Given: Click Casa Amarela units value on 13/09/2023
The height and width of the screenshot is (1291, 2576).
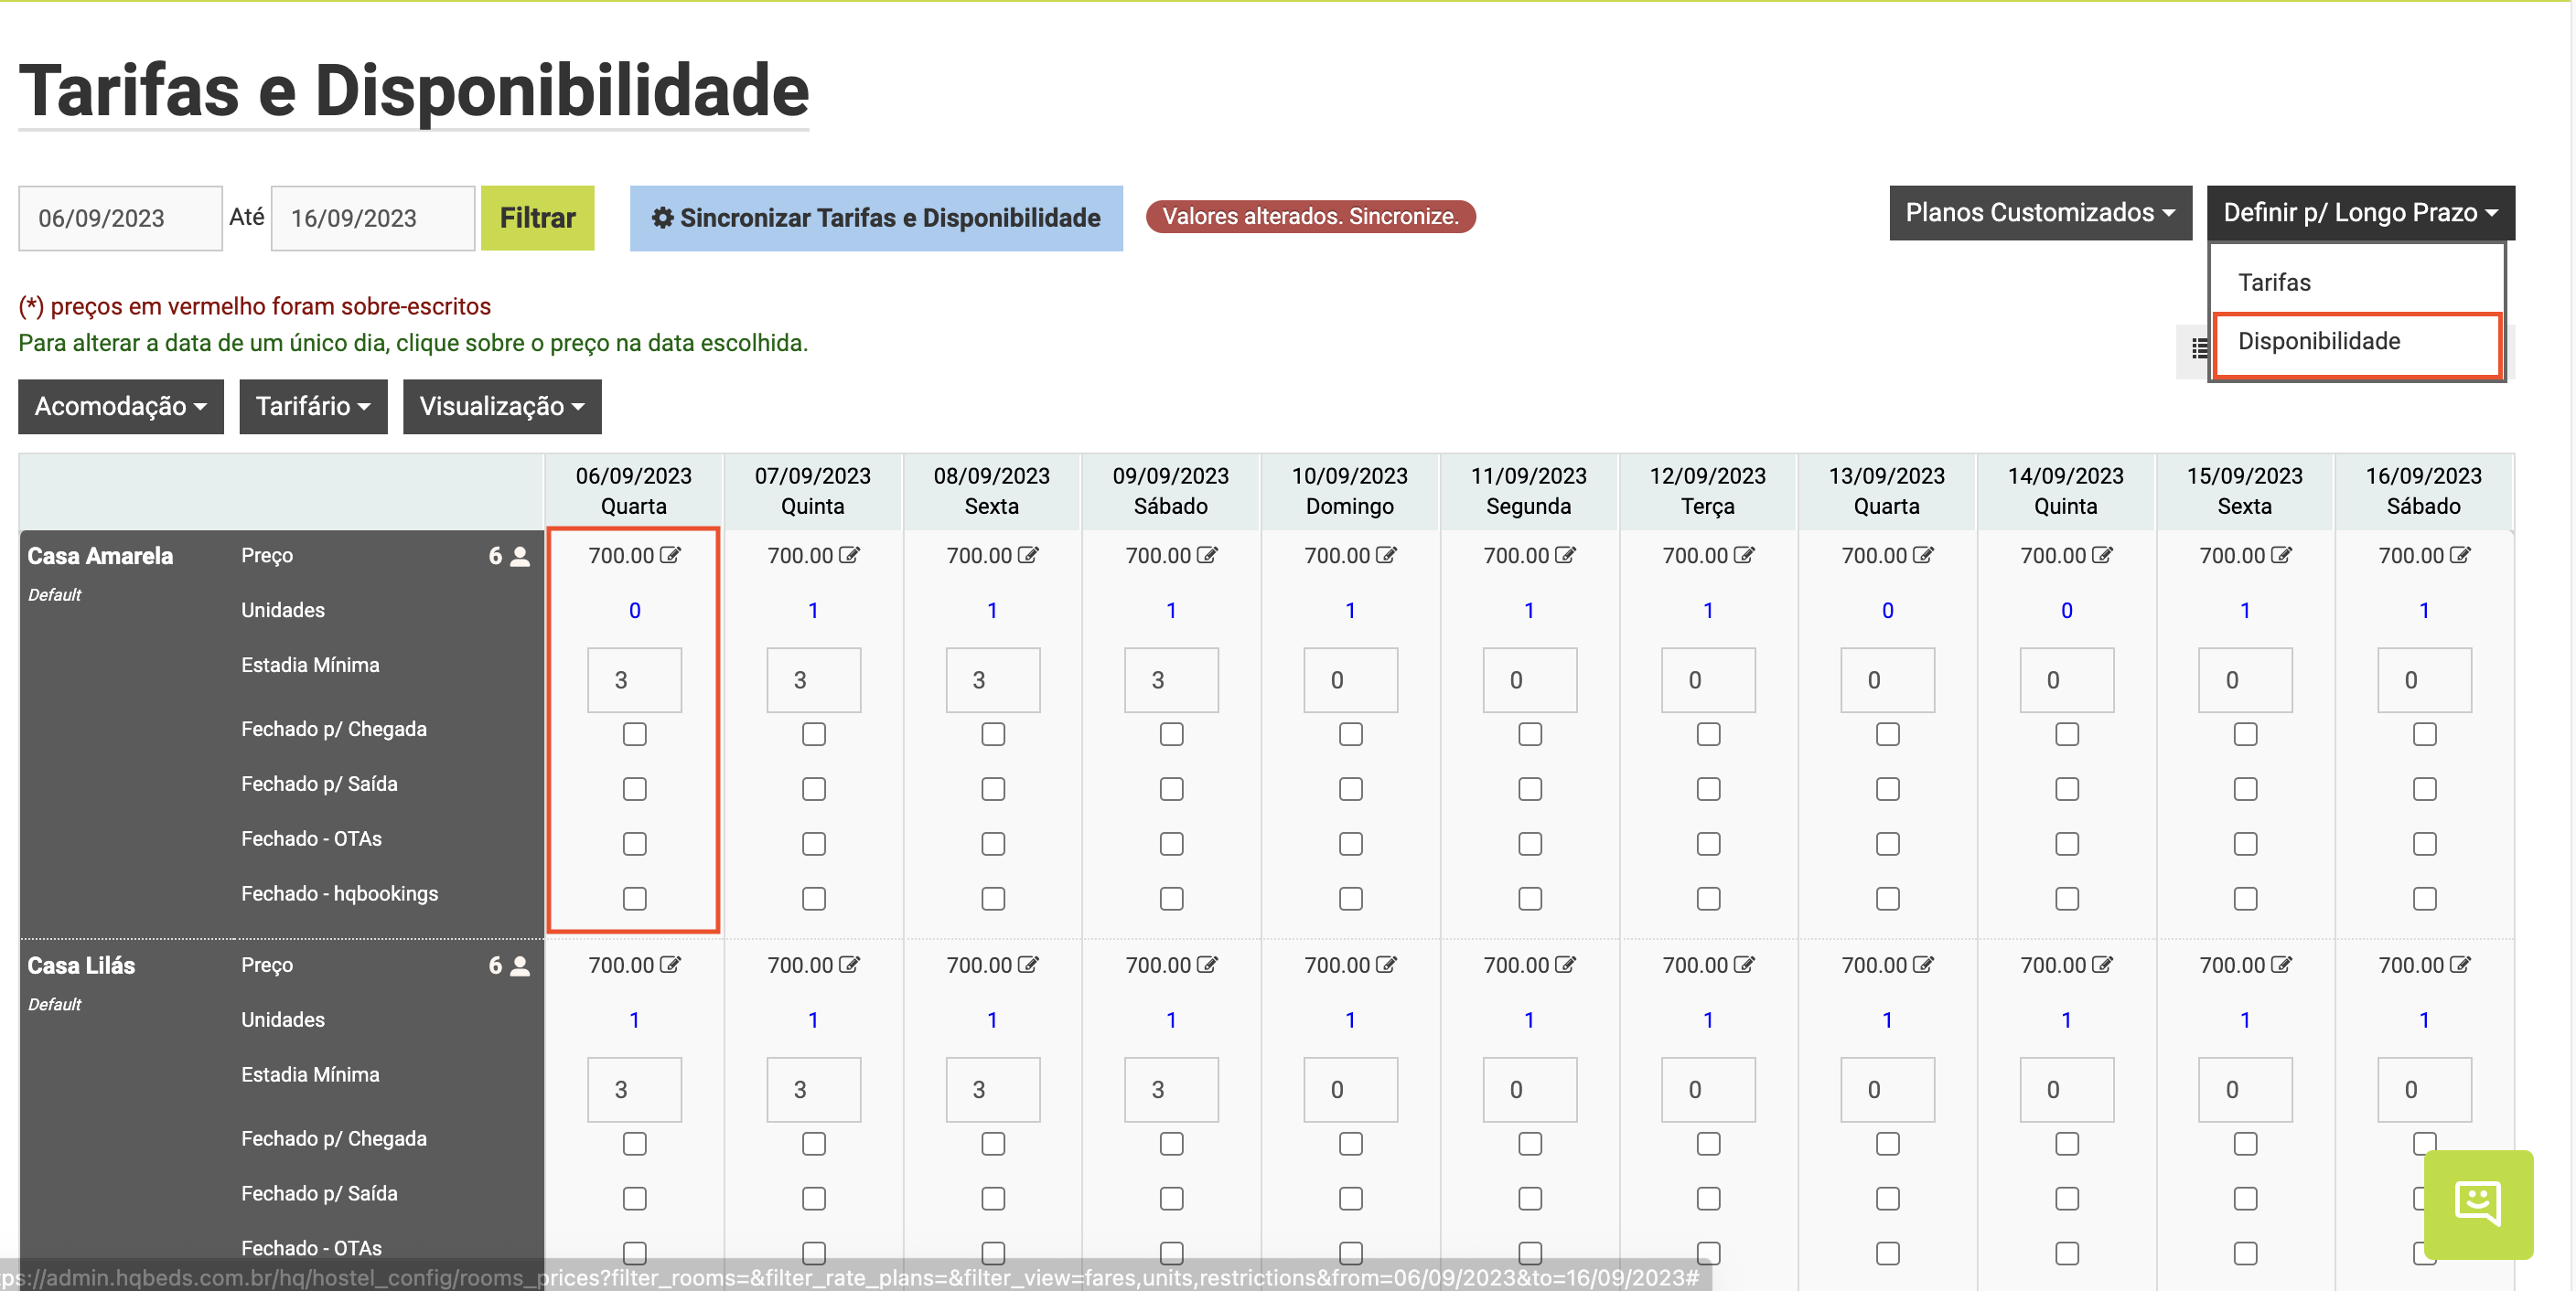Looking at the screenshot, I should [x=1888, y=611].
